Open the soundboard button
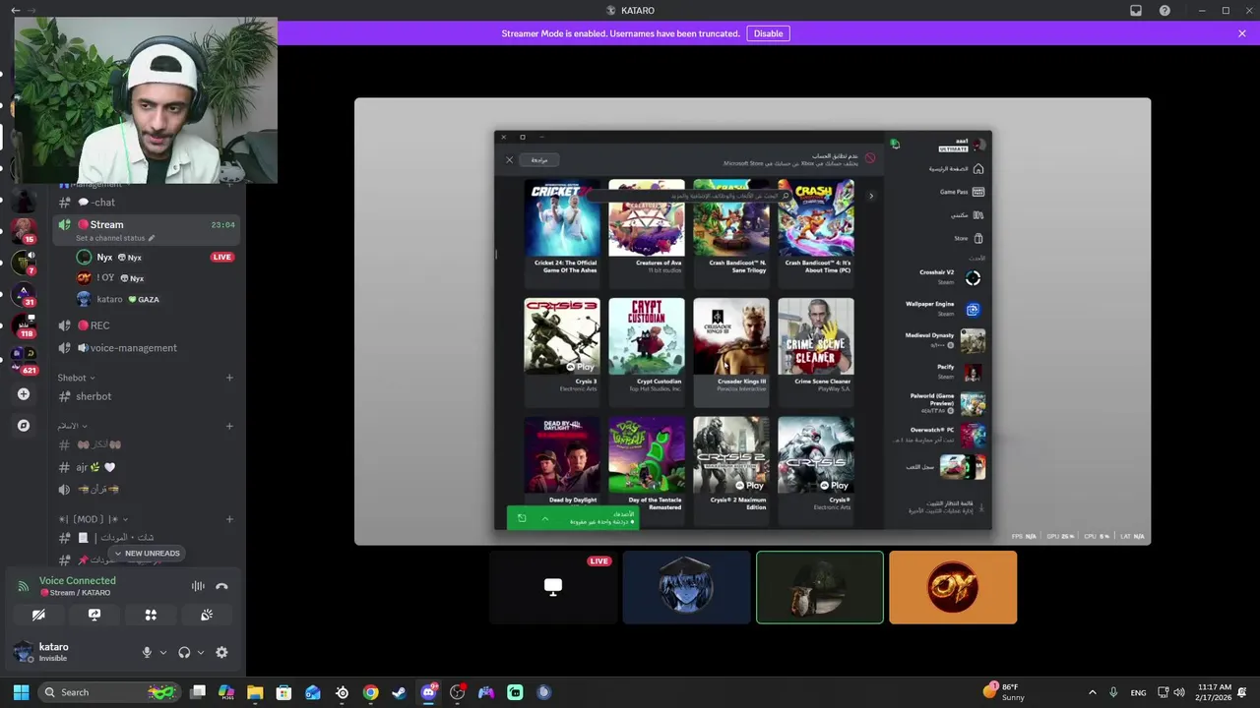The width and height of the screenshot is (1260, 708). tap(207, 615)
